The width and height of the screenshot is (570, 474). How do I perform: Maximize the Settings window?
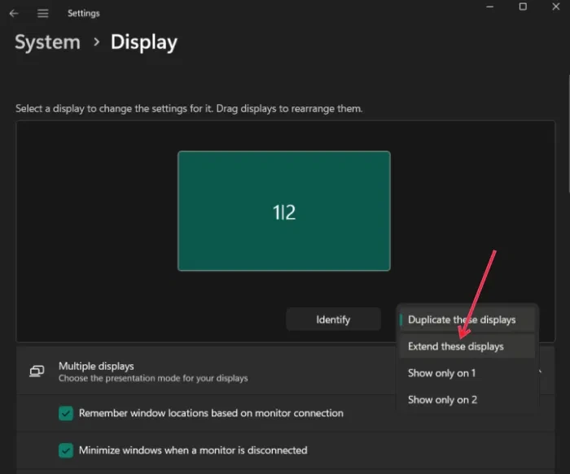click(523, 7)
